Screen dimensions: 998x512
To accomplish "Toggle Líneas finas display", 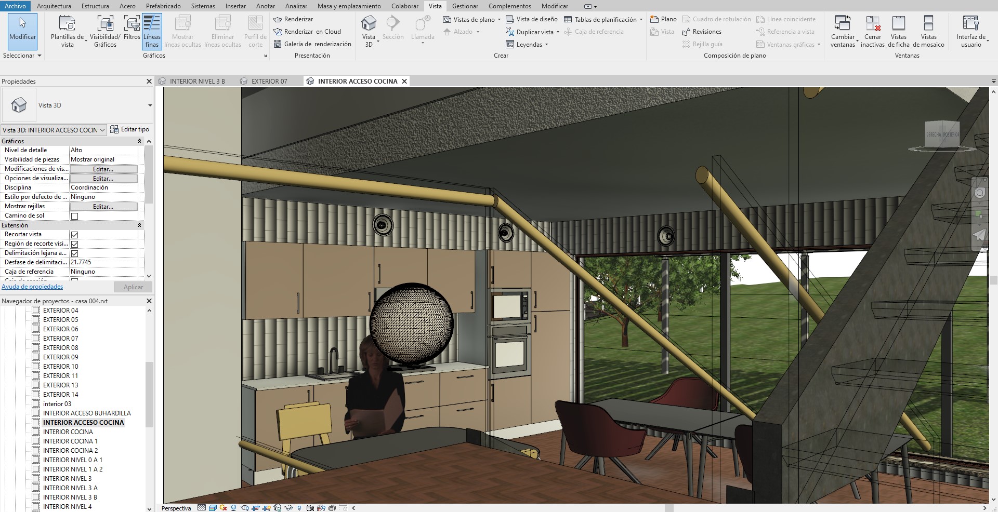I will [152, 30].
